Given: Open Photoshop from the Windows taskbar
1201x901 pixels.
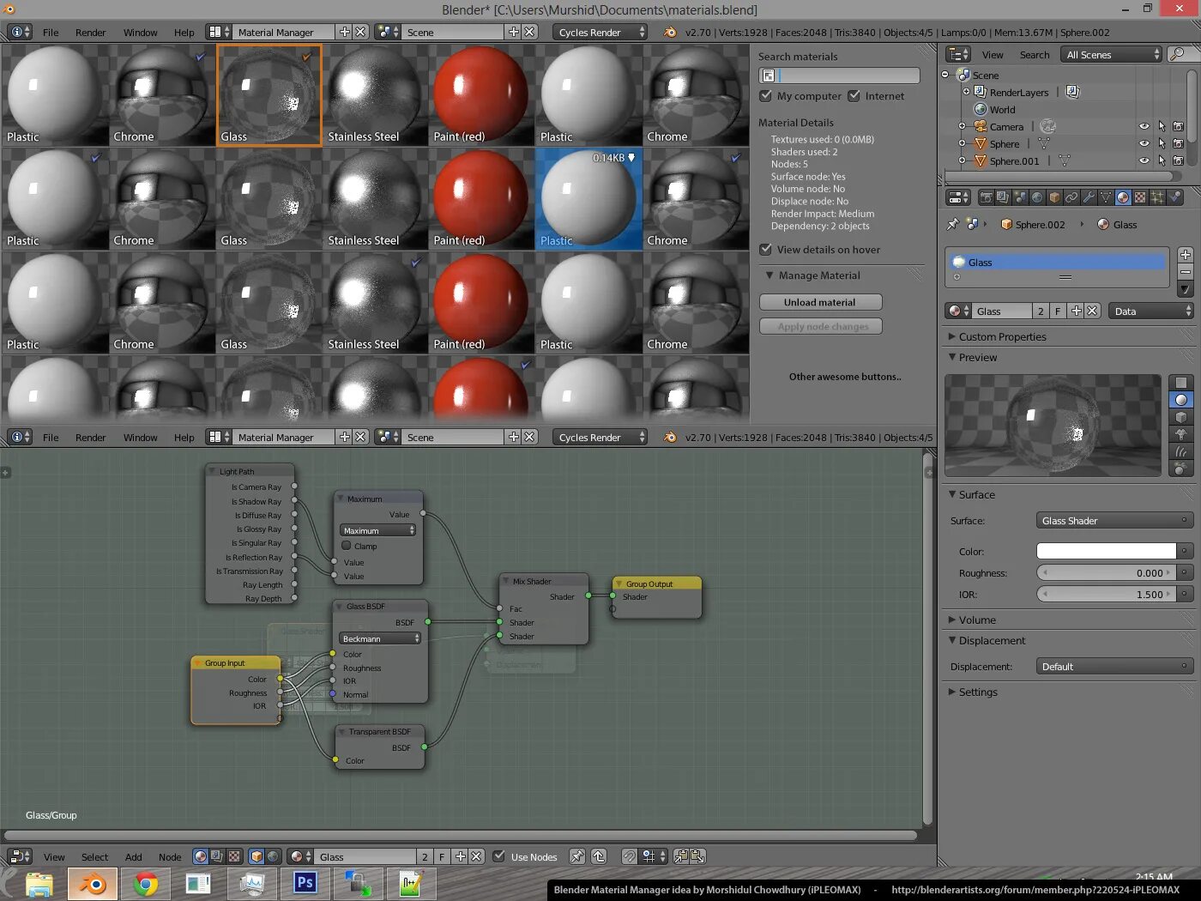Looking at the screenshot, I should tap(305, 883).
